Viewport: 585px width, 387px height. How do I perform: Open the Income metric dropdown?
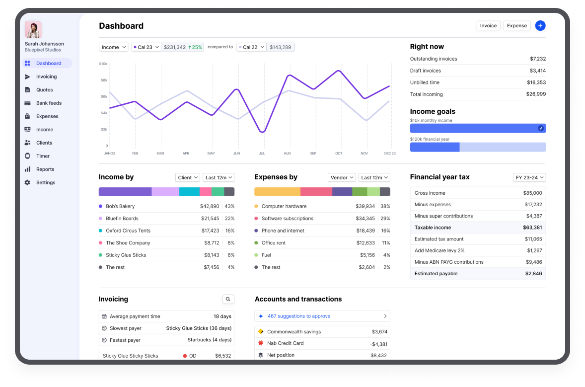click(113, 47)
